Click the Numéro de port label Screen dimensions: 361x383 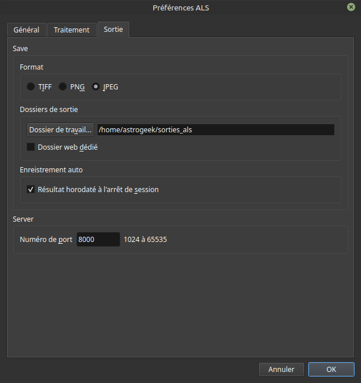click(x=46, y=239)
